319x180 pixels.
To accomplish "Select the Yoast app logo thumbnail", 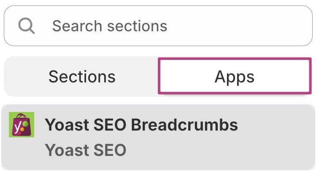I will (21, 125).
